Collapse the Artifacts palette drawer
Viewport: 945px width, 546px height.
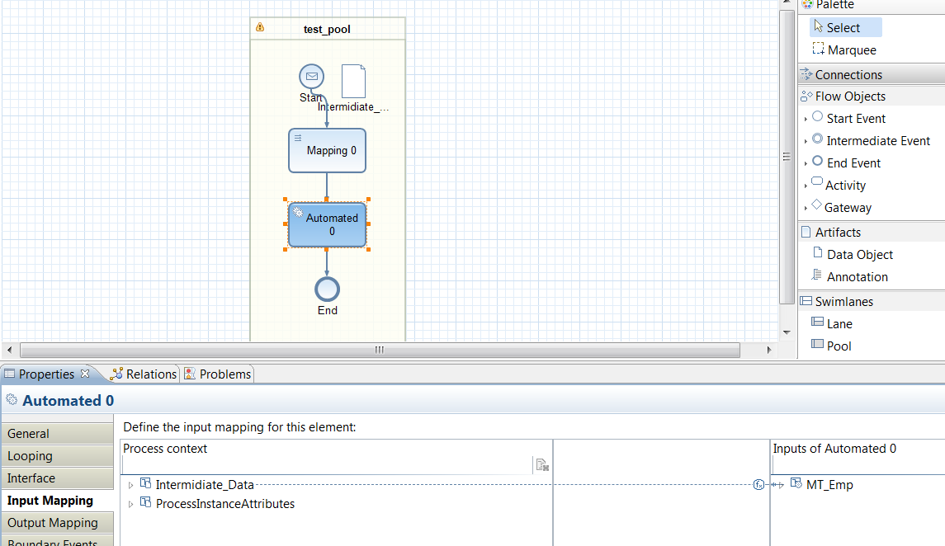click(x=872, y=233)
